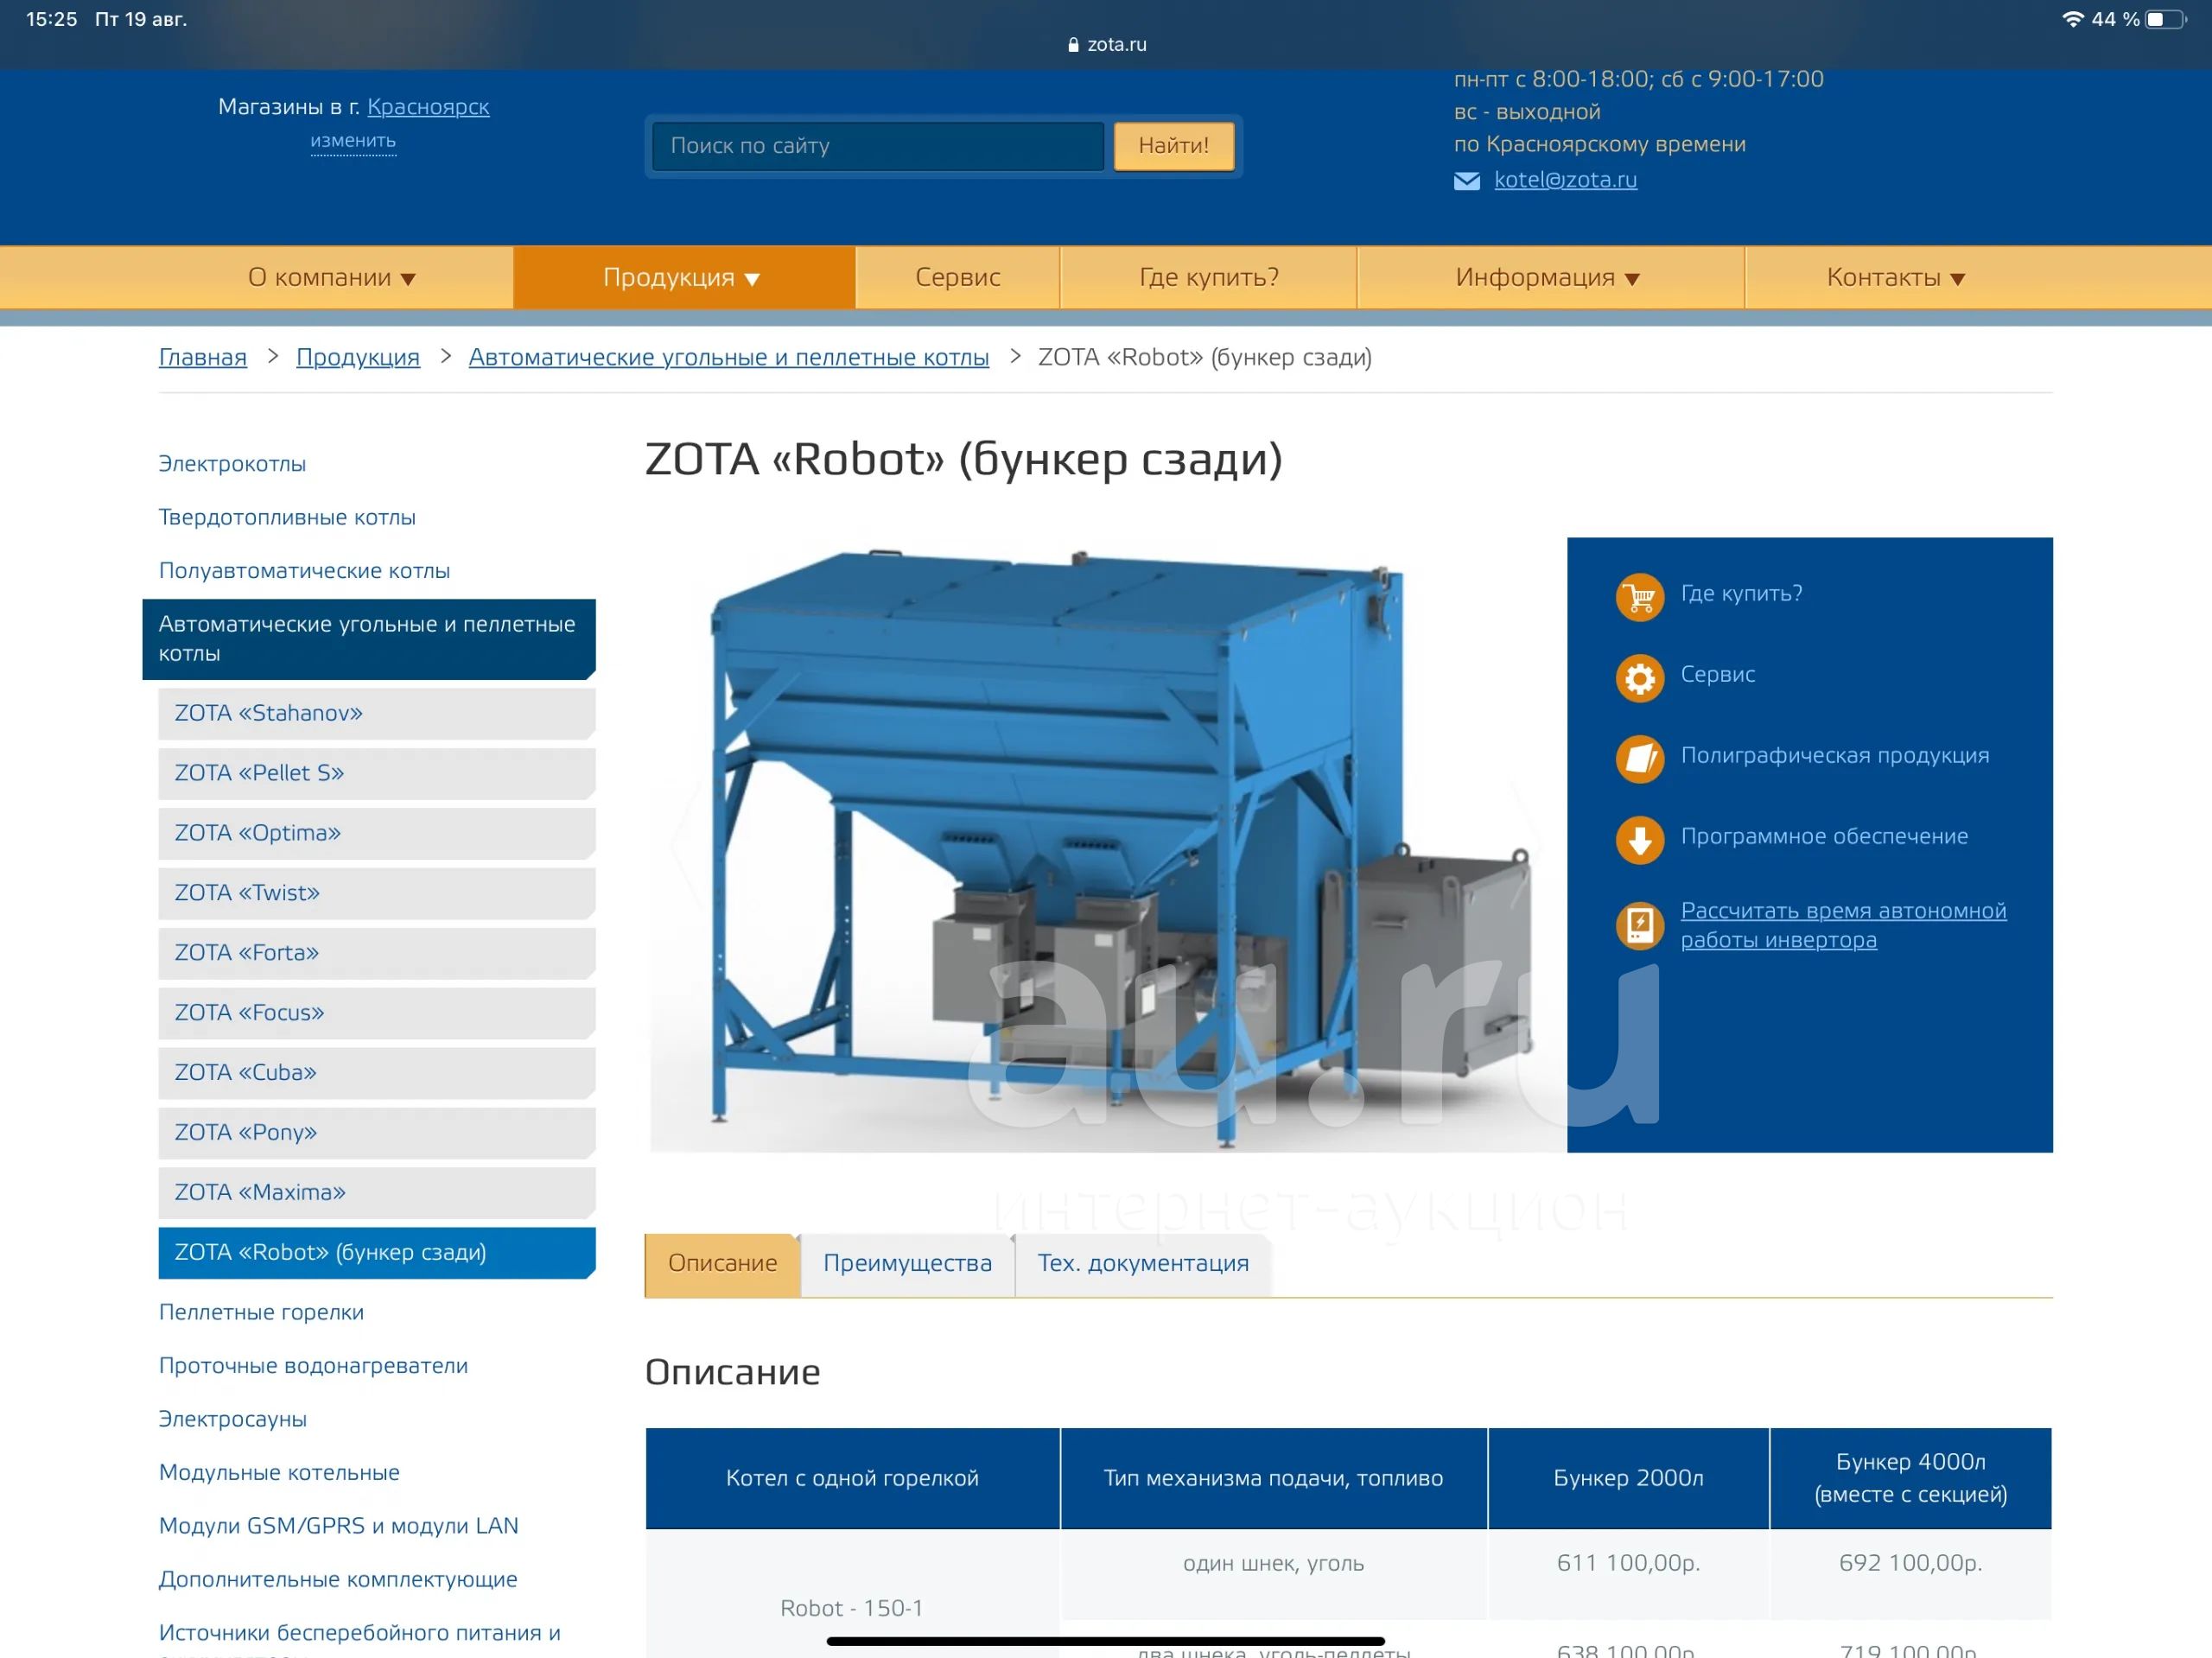Open ZOTA «Focus» in sidebar
The image size is (2212, 1658).
pos(377,1013)
